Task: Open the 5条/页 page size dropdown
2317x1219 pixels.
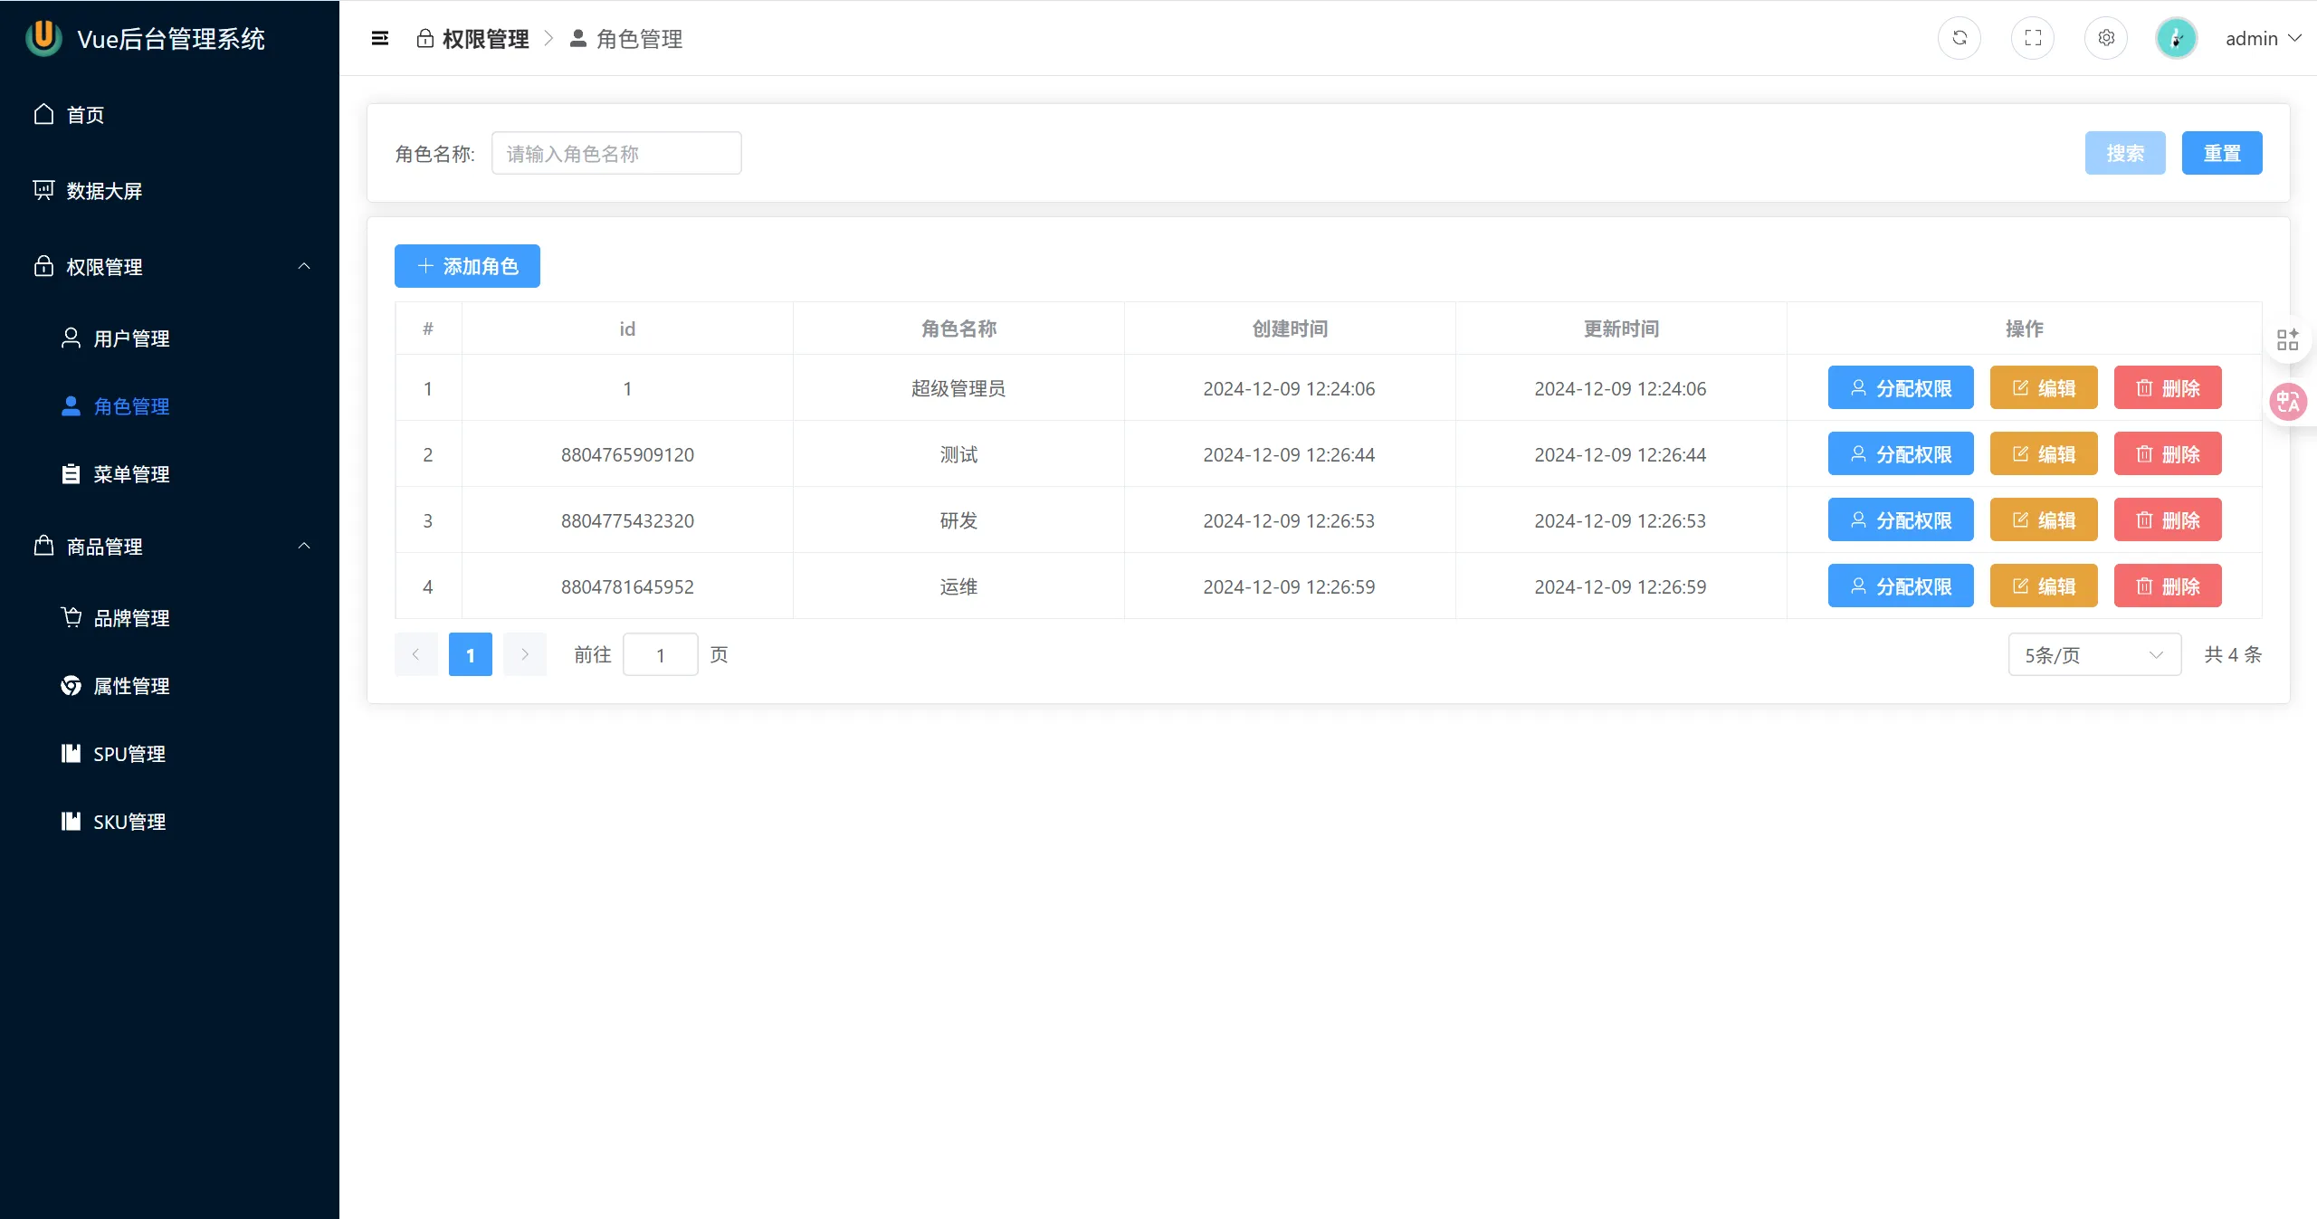Action: pos(2094,654)
